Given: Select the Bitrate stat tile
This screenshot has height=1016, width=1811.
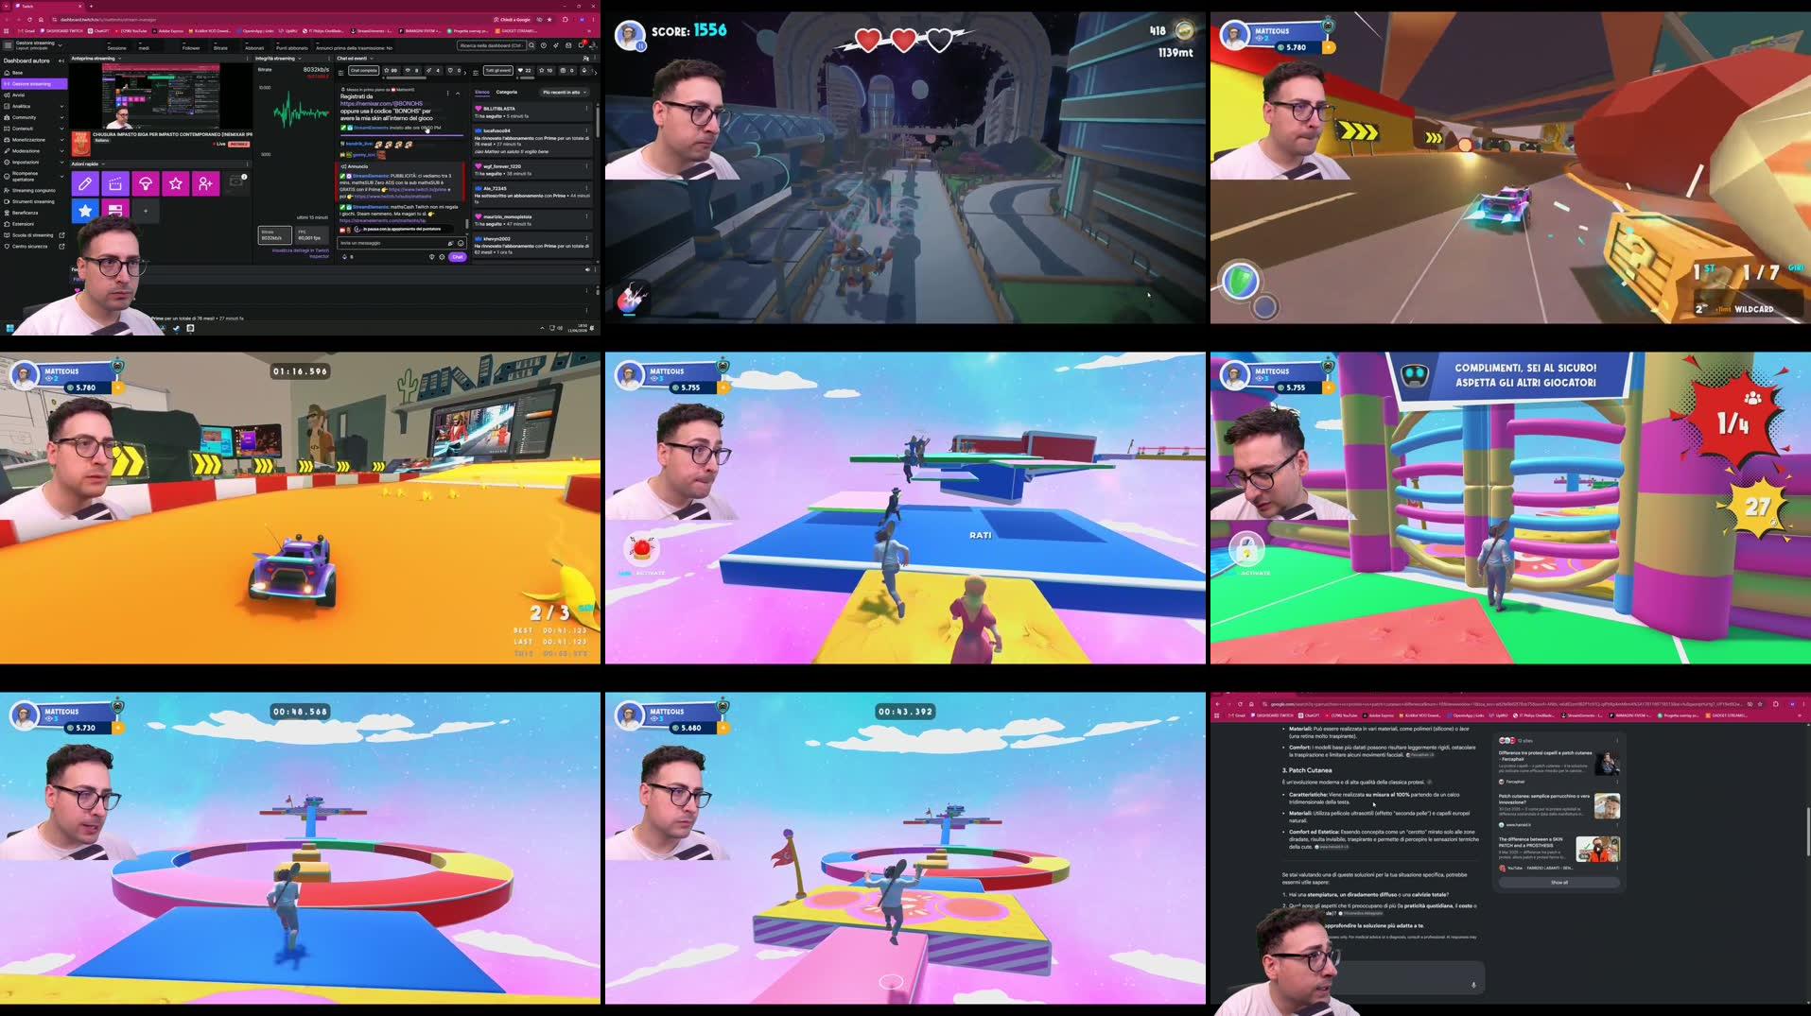Looking at the screenshot, I should click(x=274, y=234).
